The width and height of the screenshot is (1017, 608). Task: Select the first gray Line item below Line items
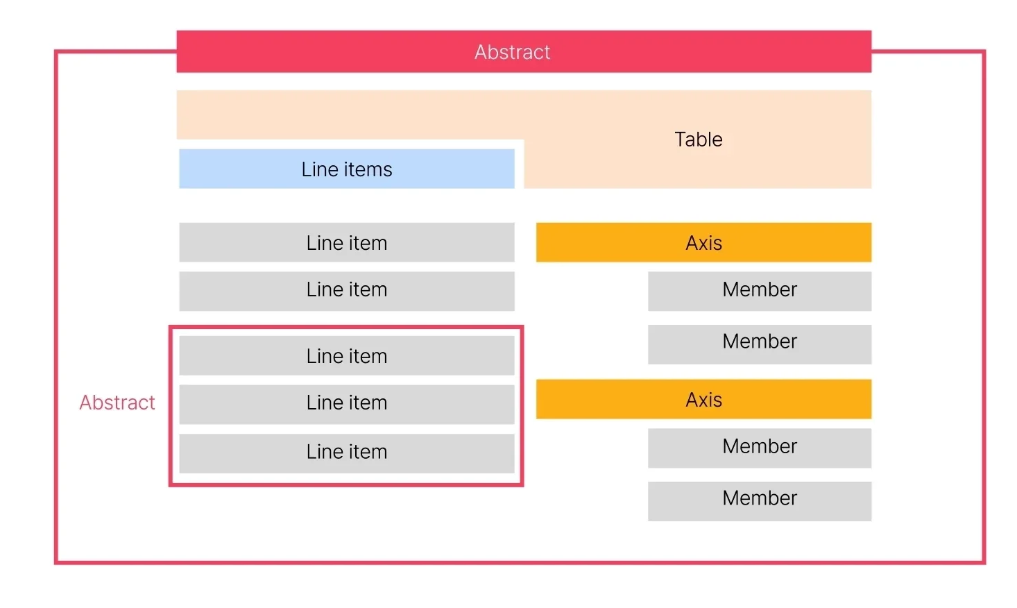click(x=346, y=243)
